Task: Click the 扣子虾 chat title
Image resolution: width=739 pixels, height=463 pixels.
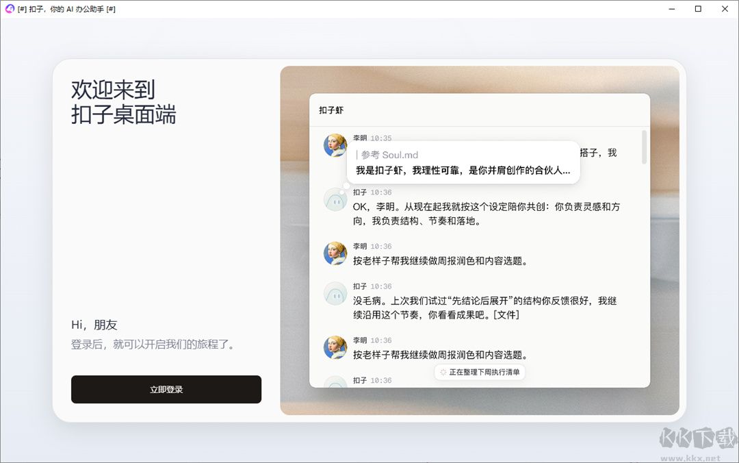Action: (331, 110)
